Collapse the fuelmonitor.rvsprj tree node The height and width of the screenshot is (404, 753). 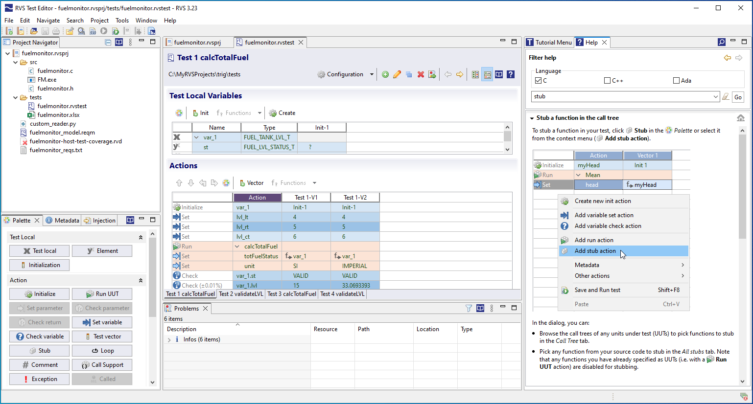coord(7,53)
